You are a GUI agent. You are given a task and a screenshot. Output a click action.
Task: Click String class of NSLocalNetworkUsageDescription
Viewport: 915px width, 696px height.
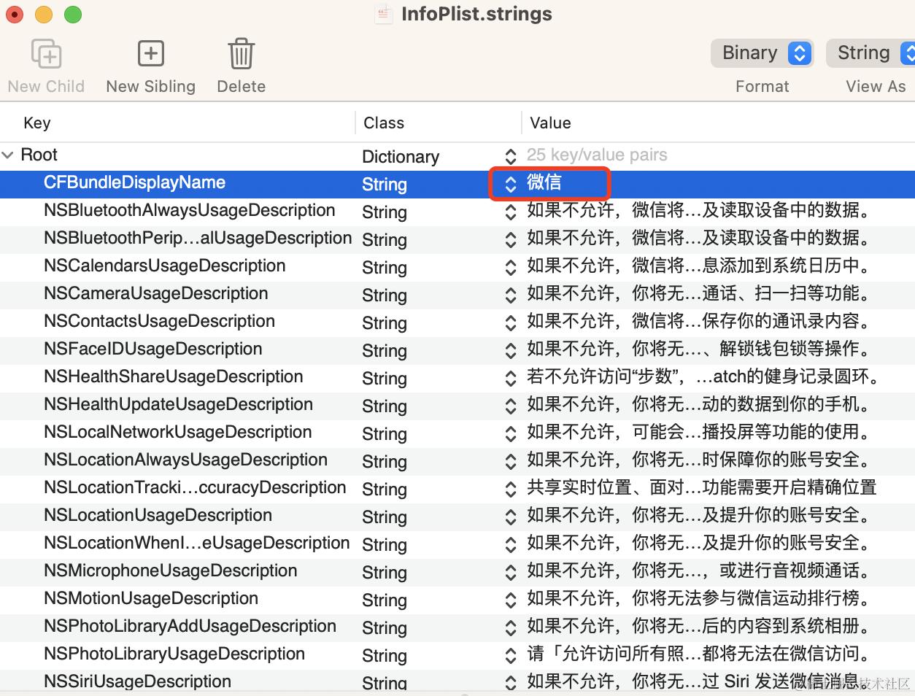(x=385, y=433)
